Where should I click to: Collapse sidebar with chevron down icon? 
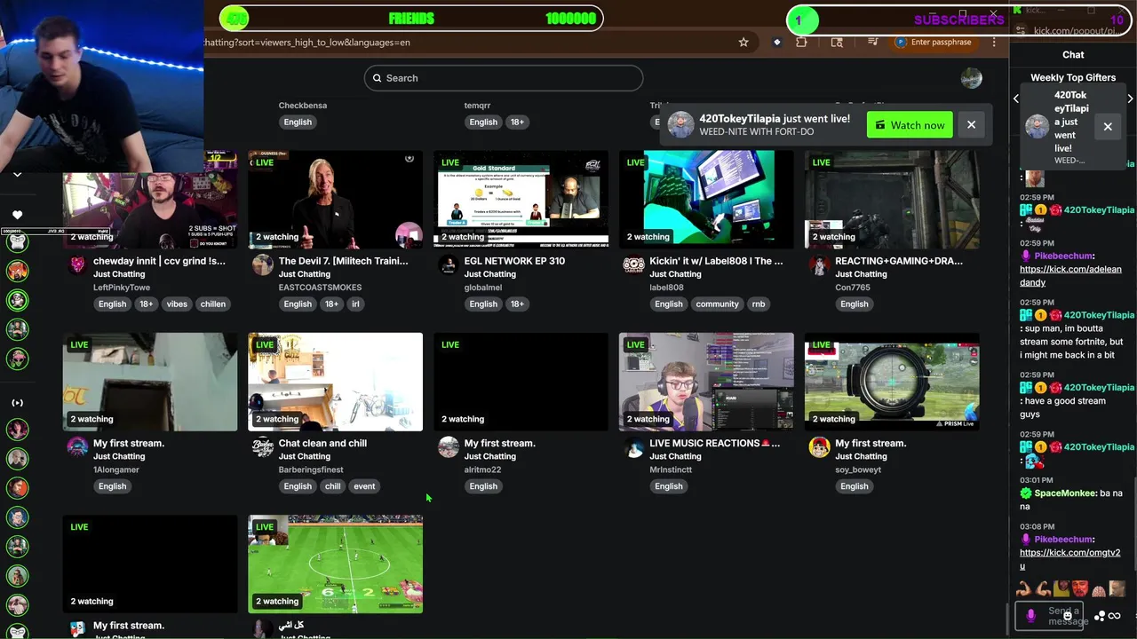[17, 175]
